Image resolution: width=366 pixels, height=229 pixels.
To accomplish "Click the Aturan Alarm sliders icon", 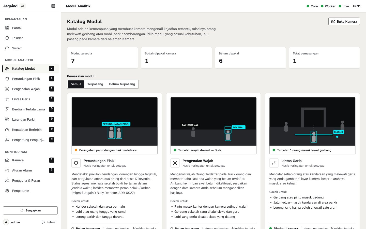I will coord(7,170).
